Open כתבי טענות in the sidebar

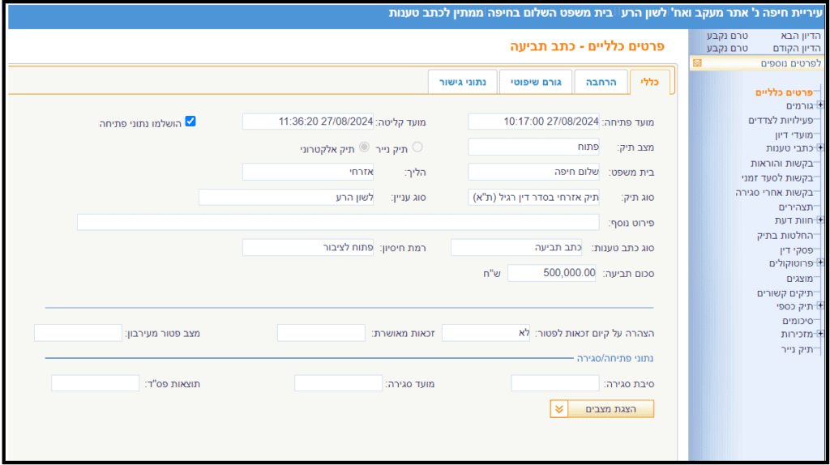click(x=789, y=148)
